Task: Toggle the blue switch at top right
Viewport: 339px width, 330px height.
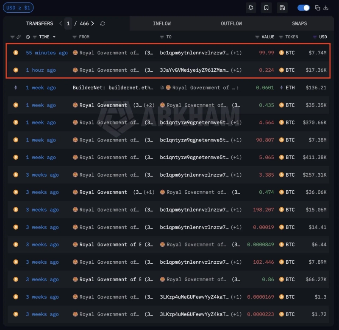Action: coord(303,8)
